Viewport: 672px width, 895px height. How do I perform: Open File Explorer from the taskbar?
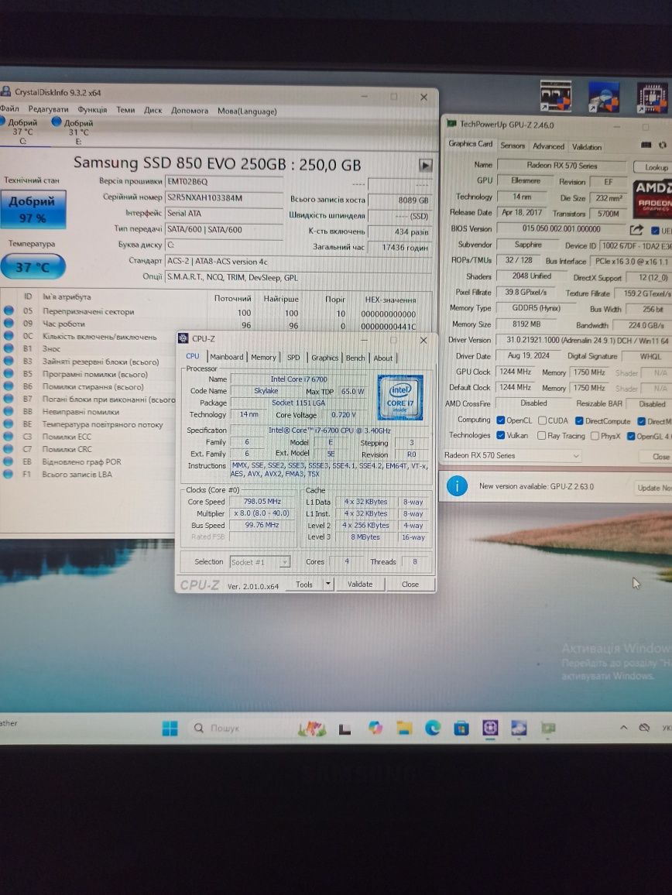point(404,728)
